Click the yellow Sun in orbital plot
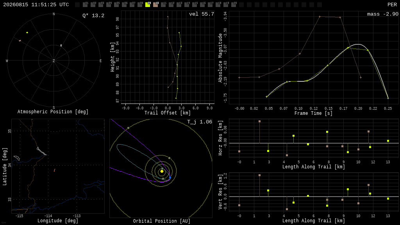The height and width of the screenshot is (225, 400). [162, 171]
